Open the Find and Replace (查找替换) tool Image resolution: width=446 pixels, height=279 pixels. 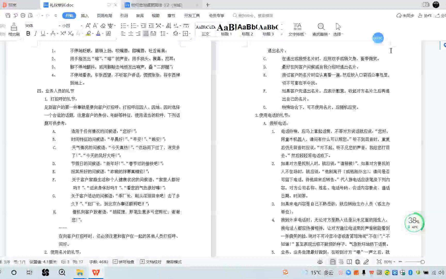tap(321, 28)
